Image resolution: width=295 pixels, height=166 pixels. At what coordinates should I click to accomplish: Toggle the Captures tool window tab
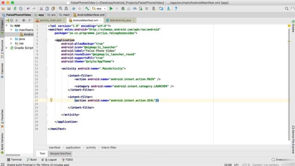click(2, 71)
